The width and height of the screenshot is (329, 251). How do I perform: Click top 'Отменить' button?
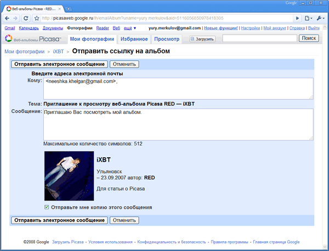pyautogui.click(x=124, y=64)
